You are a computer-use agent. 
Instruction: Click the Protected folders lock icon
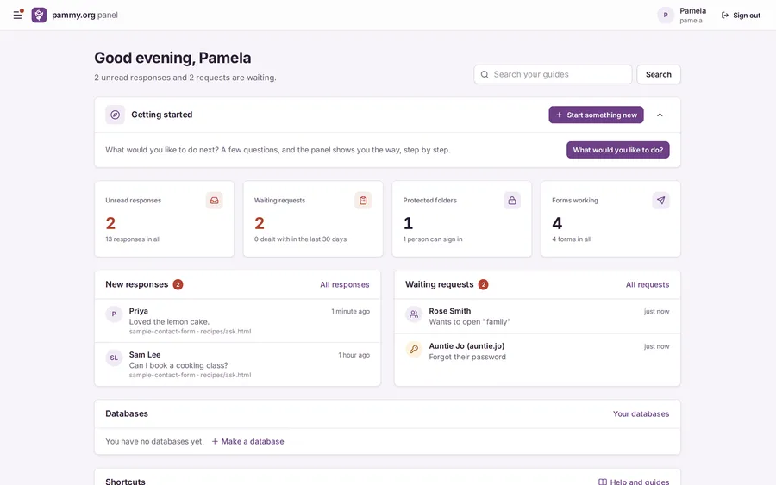tap(511, 200)
